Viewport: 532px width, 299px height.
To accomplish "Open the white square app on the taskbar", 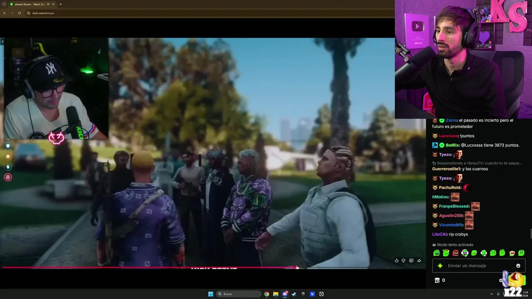I will tap(321, 294).
